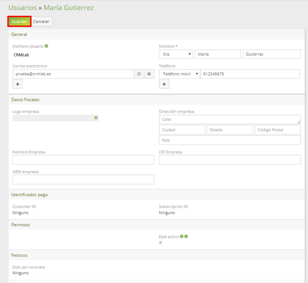
Task: Click the CIF Empresa input
Action: pos(230,160)
